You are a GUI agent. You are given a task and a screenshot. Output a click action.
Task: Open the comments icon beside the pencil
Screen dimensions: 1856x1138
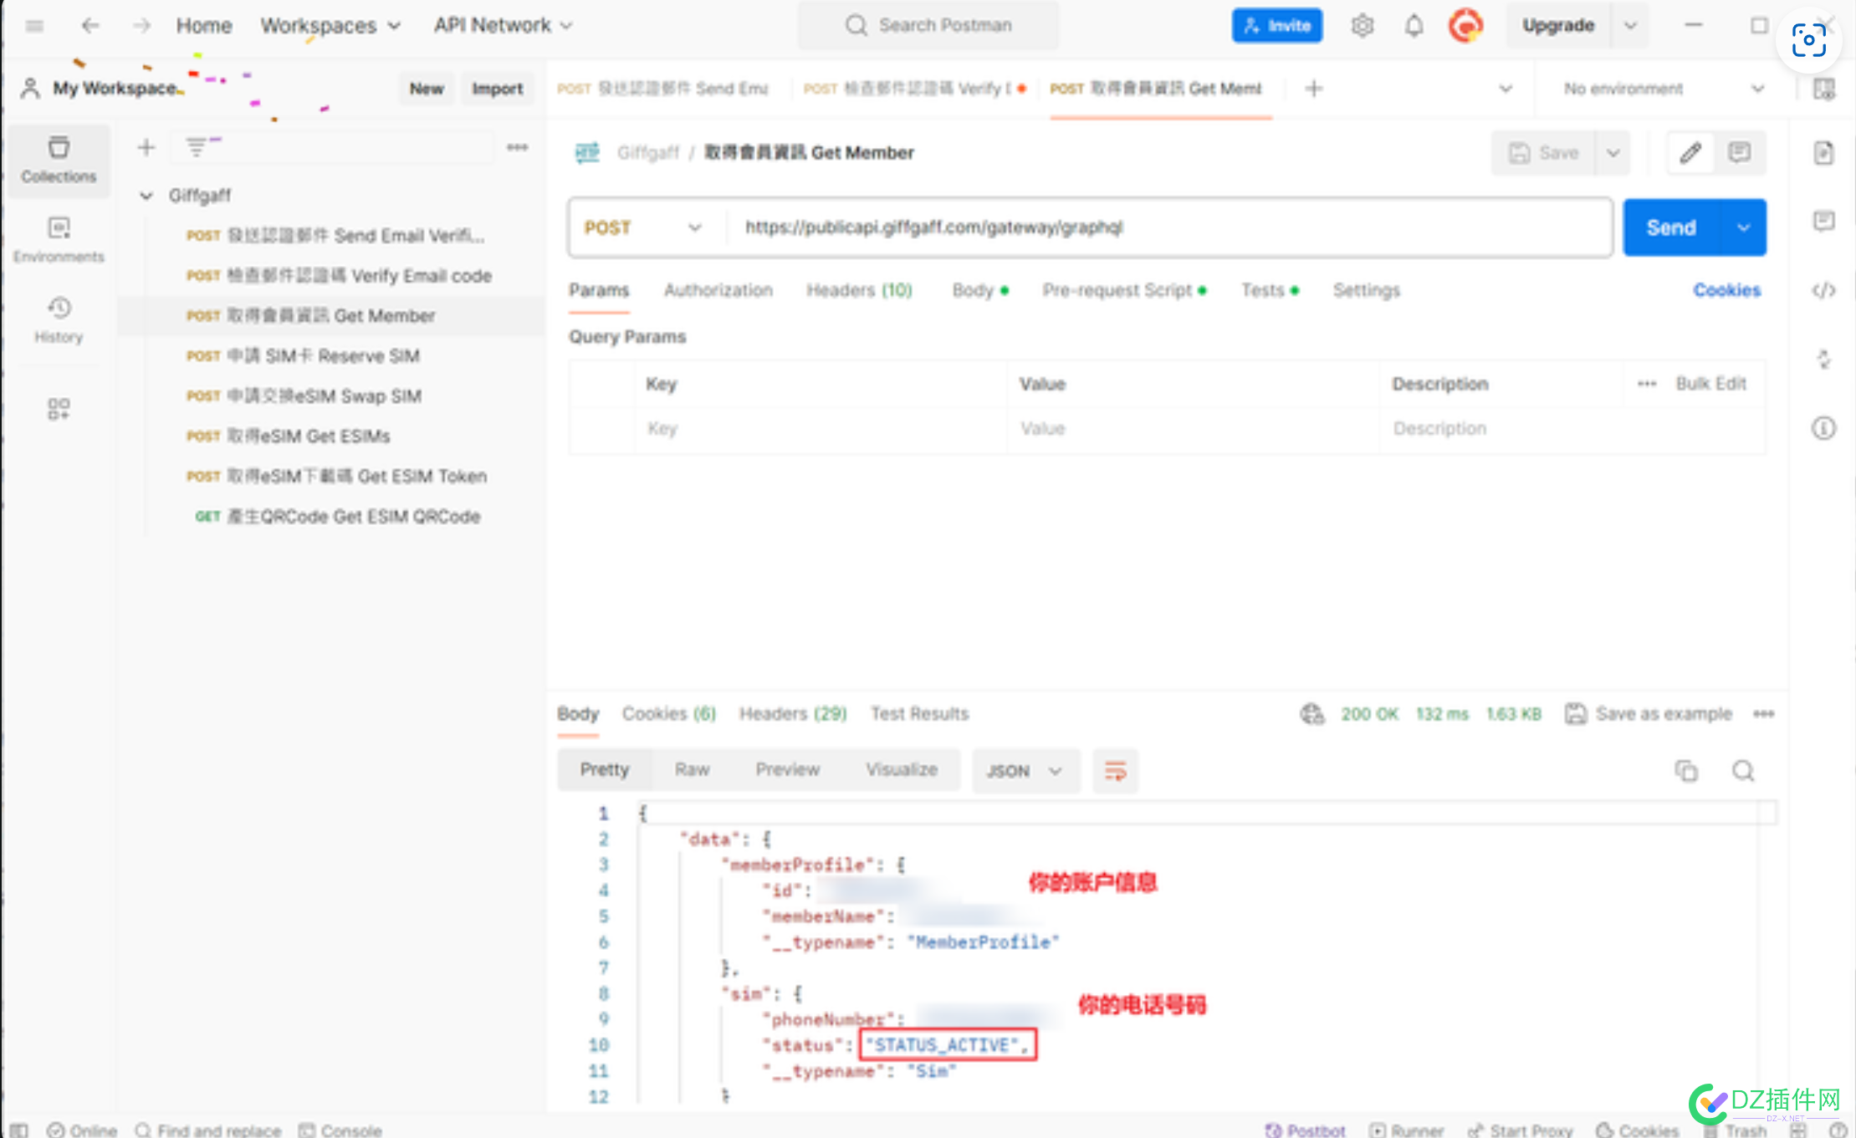pyautogui.click(x=1740, y=153)
